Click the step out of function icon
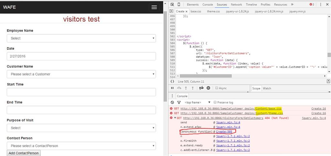The image size is (331, 156). click(x=193, y=88)
